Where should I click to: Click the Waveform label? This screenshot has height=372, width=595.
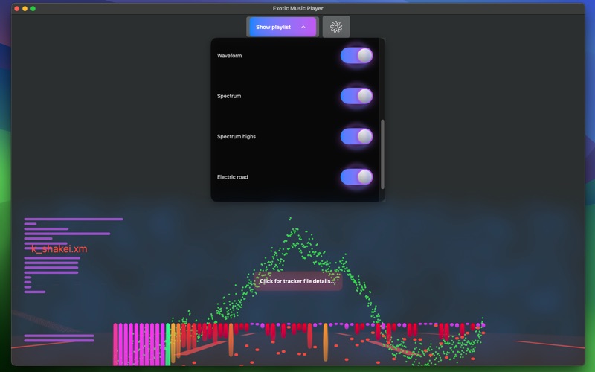pyautogui.click(x=229, y=55)
